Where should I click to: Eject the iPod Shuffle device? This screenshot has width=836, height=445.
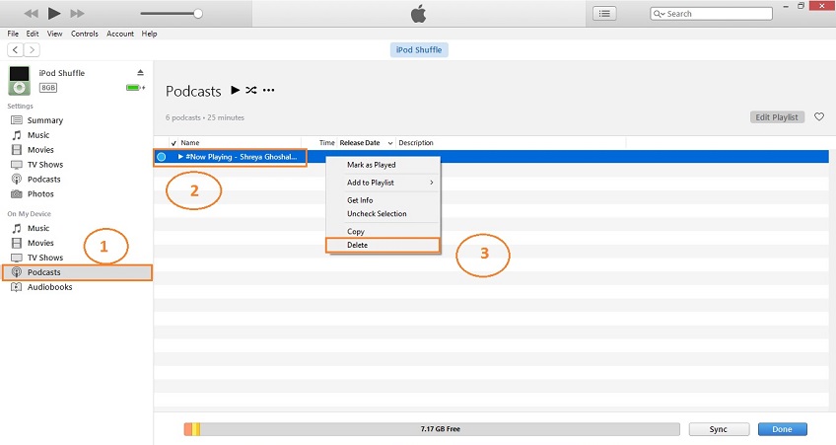click(x=140, y=73)
